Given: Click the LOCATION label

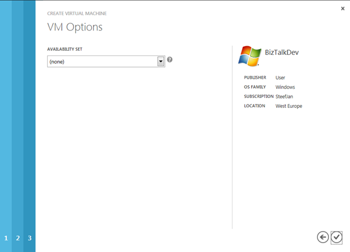Looking at the screenshot, I should (x=254, y=106).
